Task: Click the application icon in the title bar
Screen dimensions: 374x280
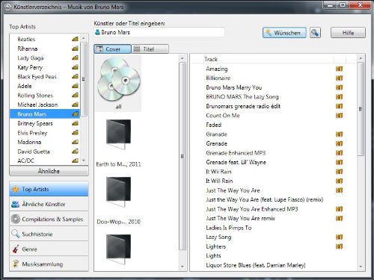Action: click(7, 7)
